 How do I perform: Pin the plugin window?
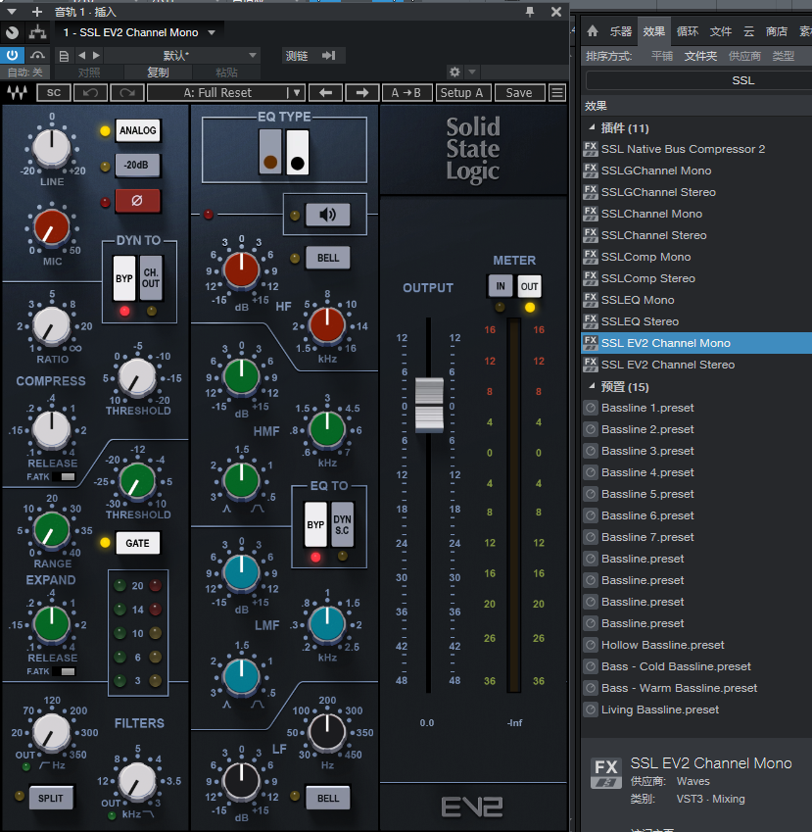pyautogui.click(x=530, y=12)
